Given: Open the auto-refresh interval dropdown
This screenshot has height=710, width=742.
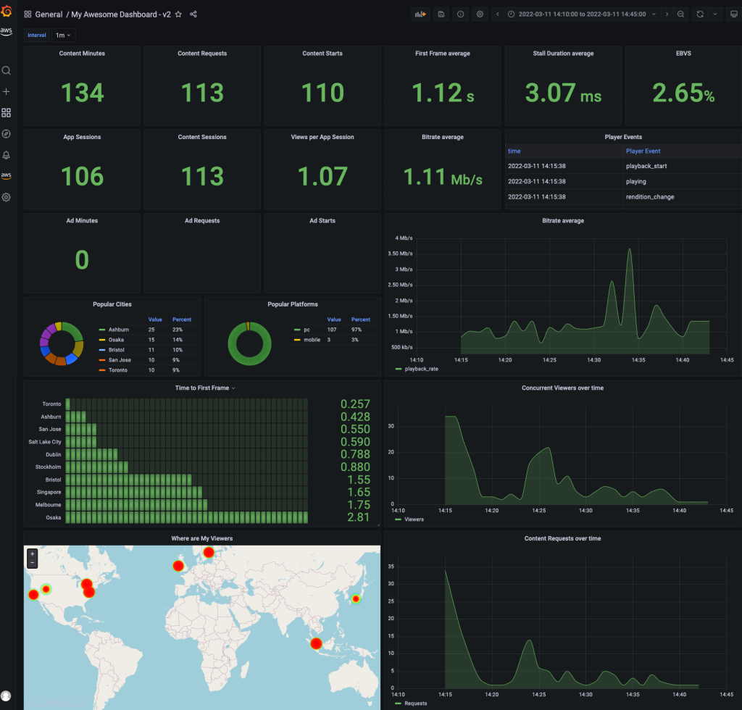Looking at the screenshot, I should (714, 14).
